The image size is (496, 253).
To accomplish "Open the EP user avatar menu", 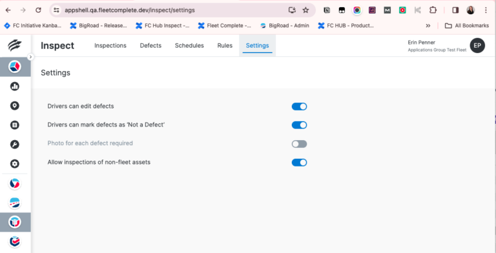I will 477,46.
